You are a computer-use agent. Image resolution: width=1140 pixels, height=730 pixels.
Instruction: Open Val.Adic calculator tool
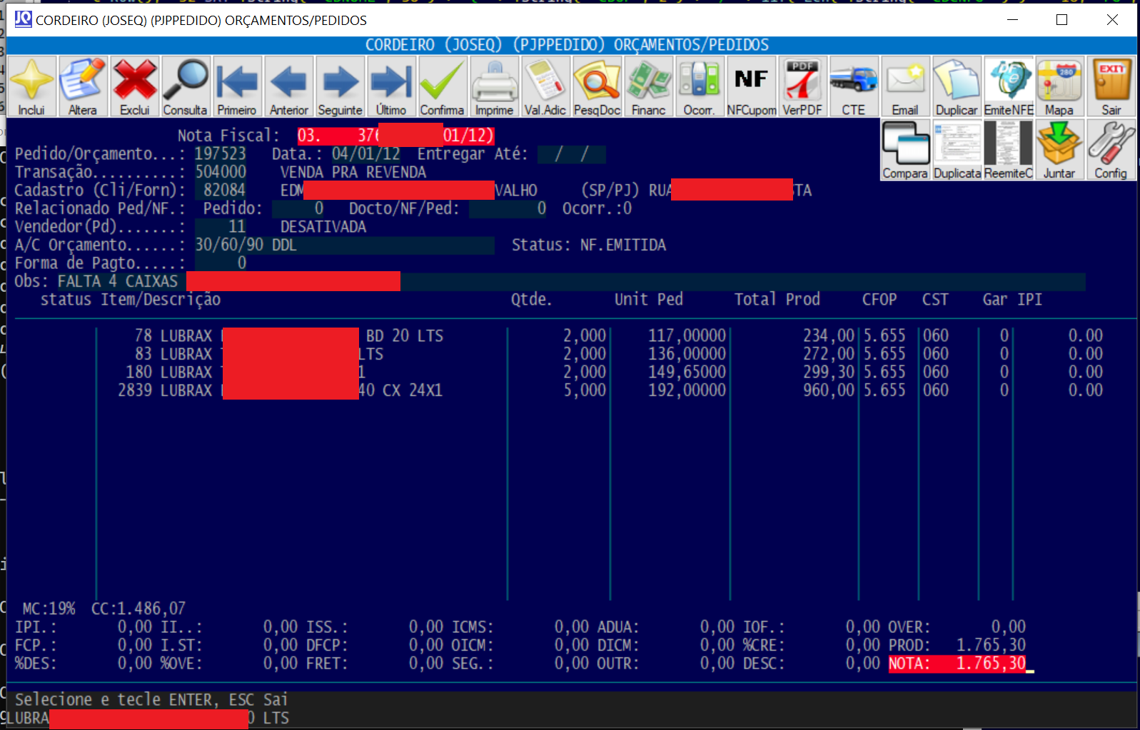(545, 86)
